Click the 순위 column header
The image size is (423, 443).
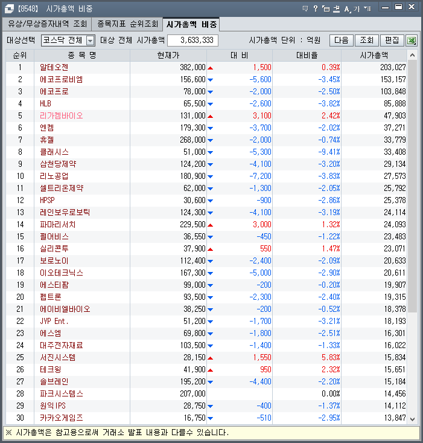20,55
